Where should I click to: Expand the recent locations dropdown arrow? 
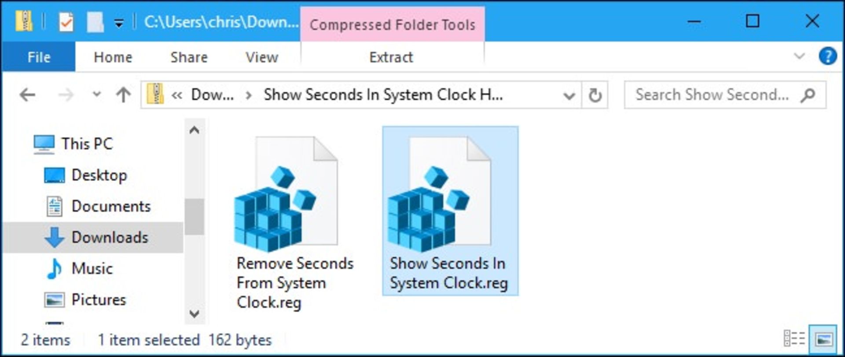click(x=96, y=95)
